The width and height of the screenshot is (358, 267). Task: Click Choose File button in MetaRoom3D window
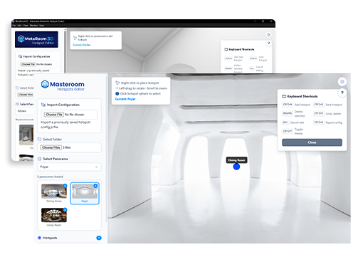(x=28, y=64)
